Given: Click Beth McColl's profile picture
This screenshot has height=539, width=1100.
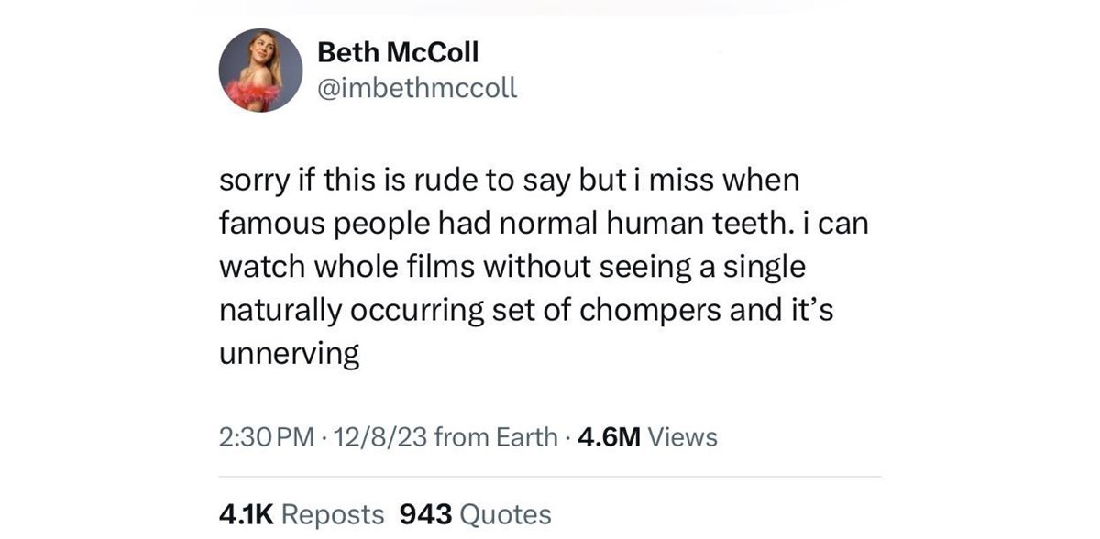Looking at the screenshot, I should coord(261,71).
